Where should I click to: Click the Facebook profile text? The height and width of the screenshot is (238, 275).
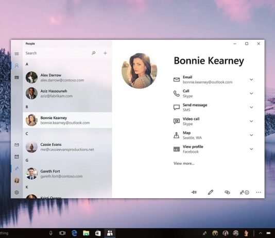[191, 151]
